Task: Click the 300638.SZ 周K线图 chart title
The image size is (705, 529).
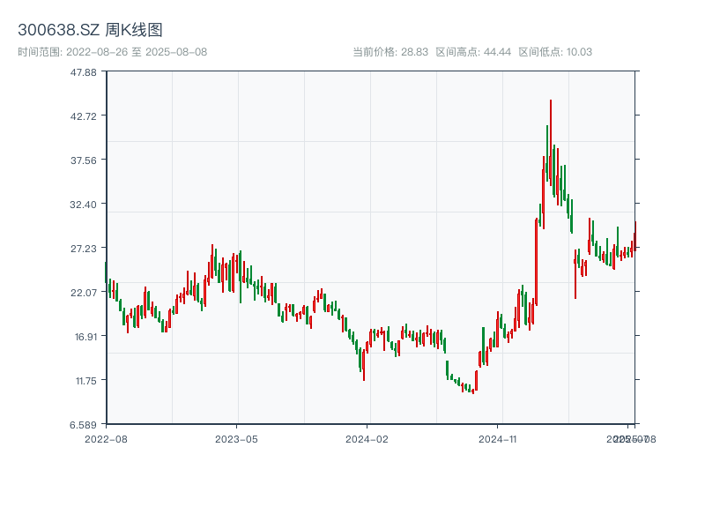Action: click(x=90, y=31)
